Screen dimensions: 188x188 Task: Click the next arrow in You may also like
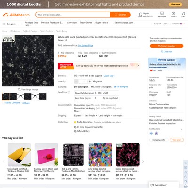click(x=143, y=161)
